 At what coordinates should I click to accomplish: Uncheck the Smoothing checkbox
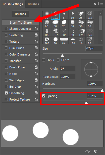(6, 93)
